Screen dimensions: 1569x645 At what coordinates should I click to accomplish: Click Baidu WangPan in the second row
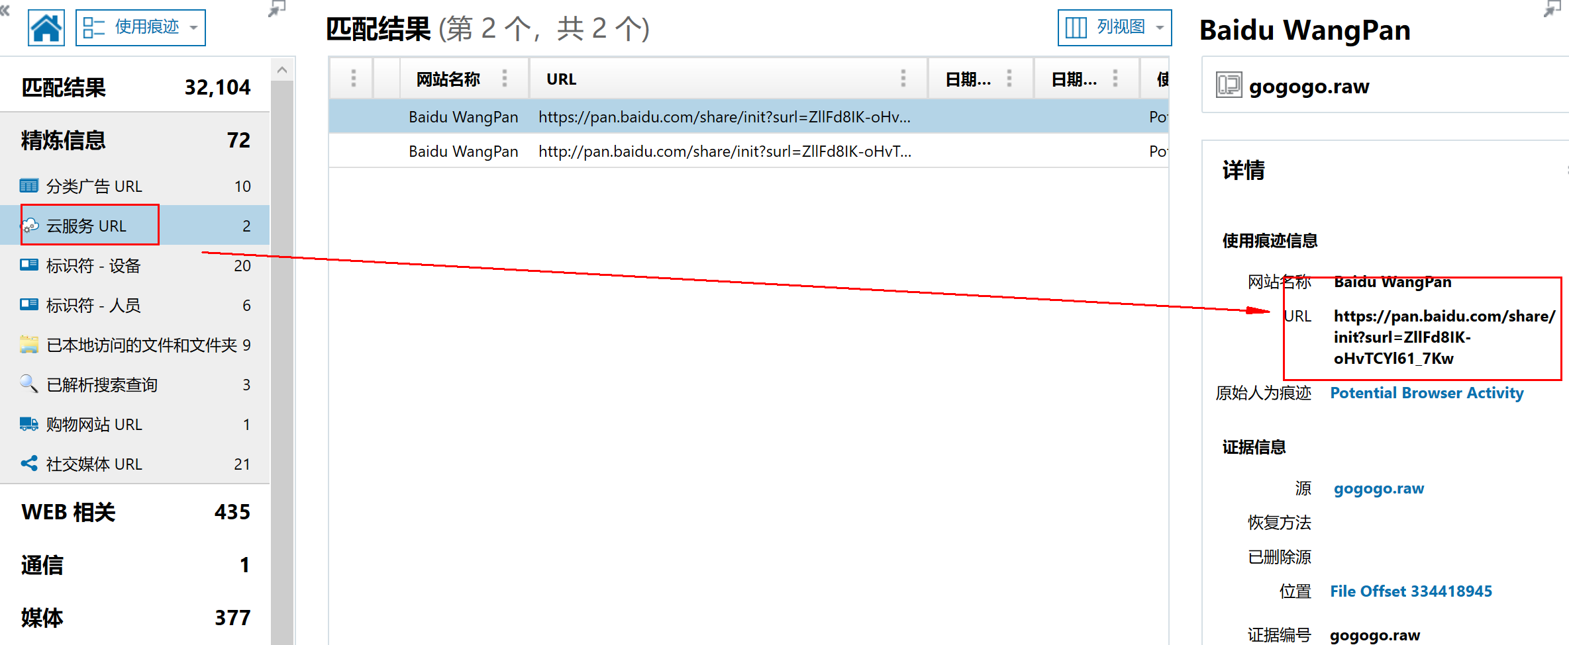point(464,151)
